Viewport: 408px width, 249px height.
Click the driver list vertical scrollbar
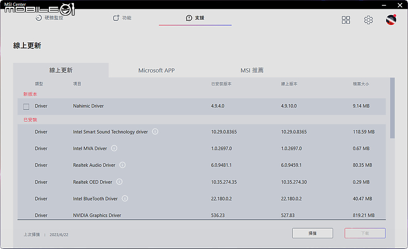coord(392,108)
